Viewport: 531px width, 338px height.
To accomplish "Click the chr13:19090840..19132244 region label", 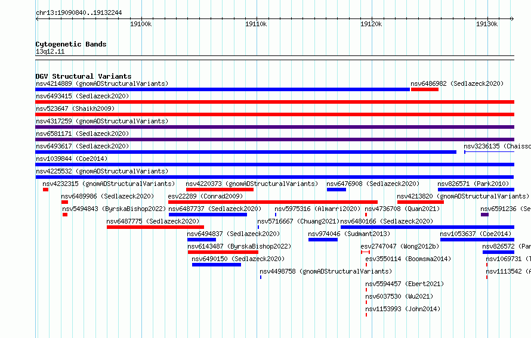I will pyautogui.click(x=79, y=13).
